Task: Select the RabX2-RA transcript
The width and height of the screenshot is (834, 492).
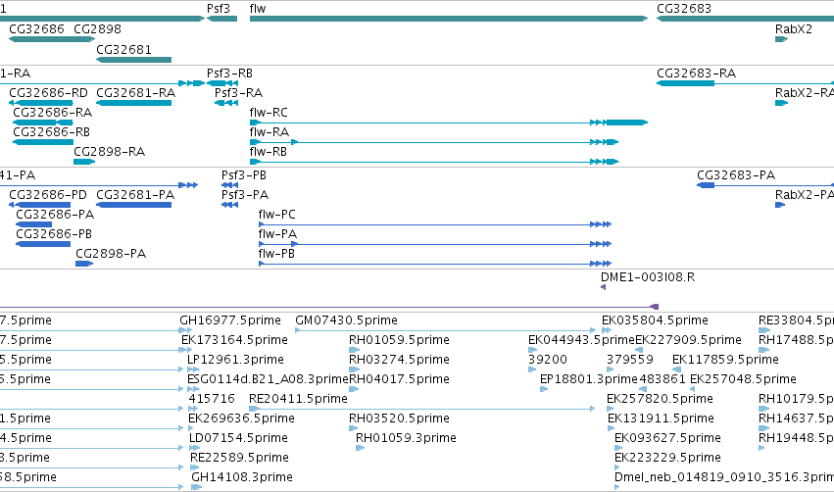Action: pos(781,103)
